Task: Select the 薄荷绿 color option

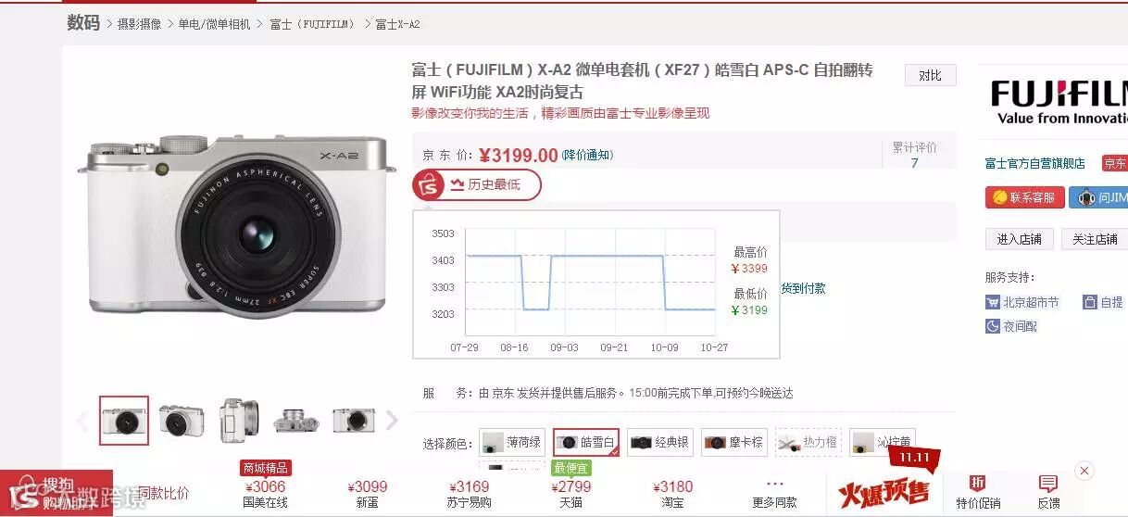Action: coord(512,443)
